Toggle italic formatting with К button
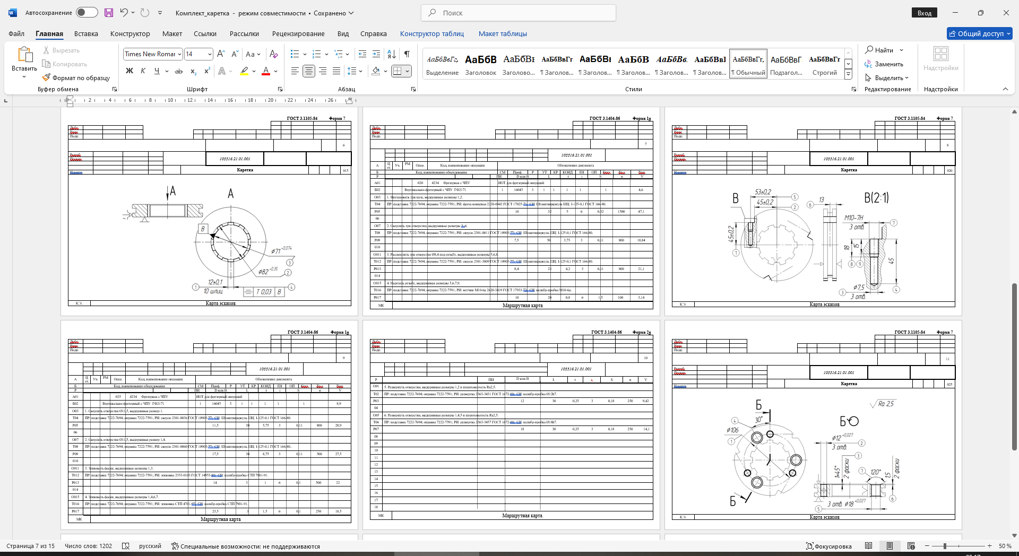Screen dimensions: 1019x556 pos(143,71)
